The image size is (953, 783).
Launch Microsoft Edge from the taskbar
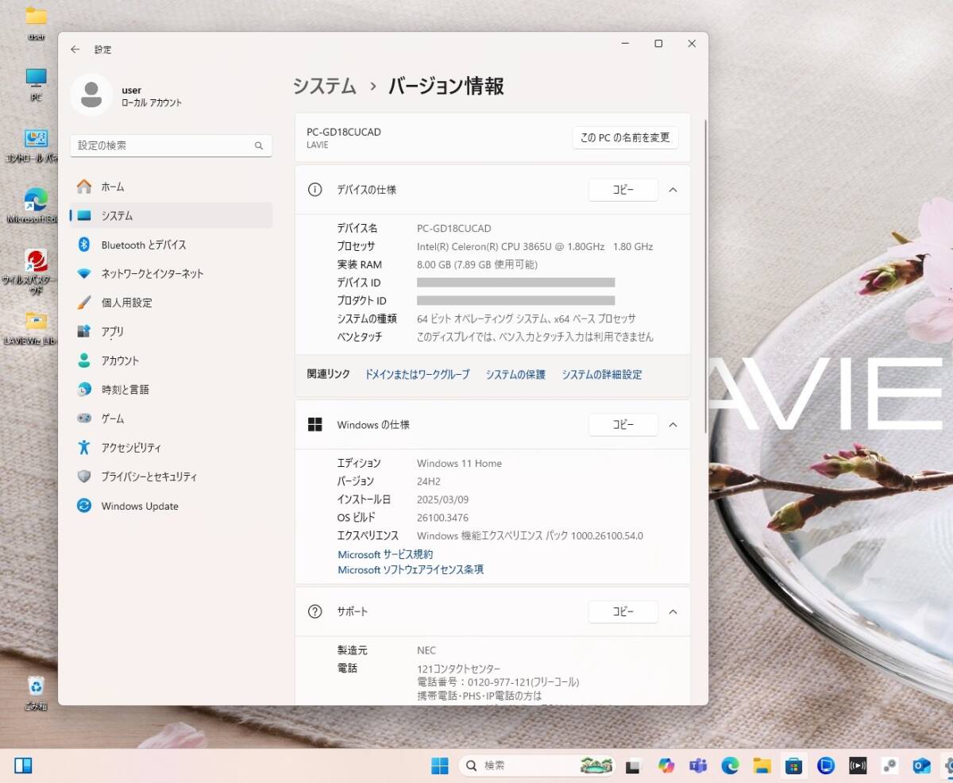(730, 766)
